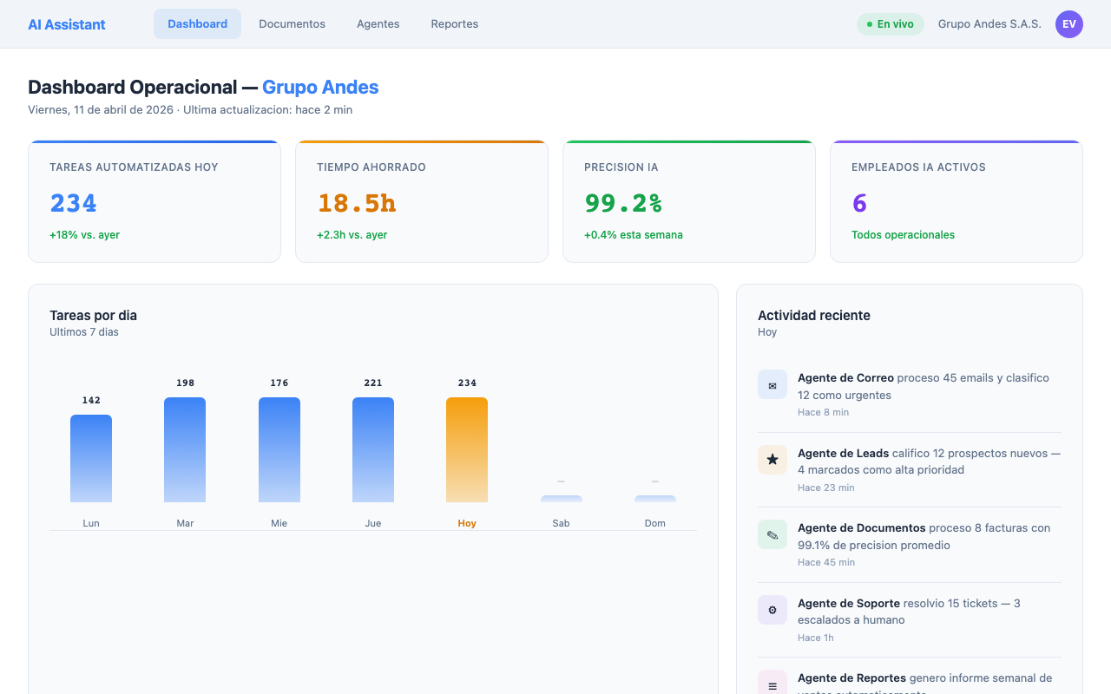Select the star icon for Agente de Leads
Screen dimensions: 1111x694
click(772, 460)
